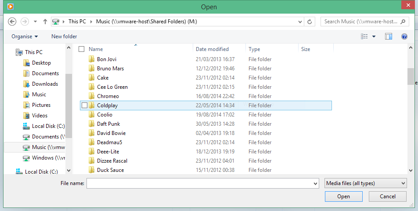Select the Chromeo folder icon
The image size is (418, 211).
pyautogui.click(x=91, y=96)
